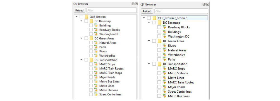Image resolution: width=280 pixels, height=101 pixels.
Task: Check the MARC Stops checkbox in the QLR_Browser tree
Action: pos(91,64)
